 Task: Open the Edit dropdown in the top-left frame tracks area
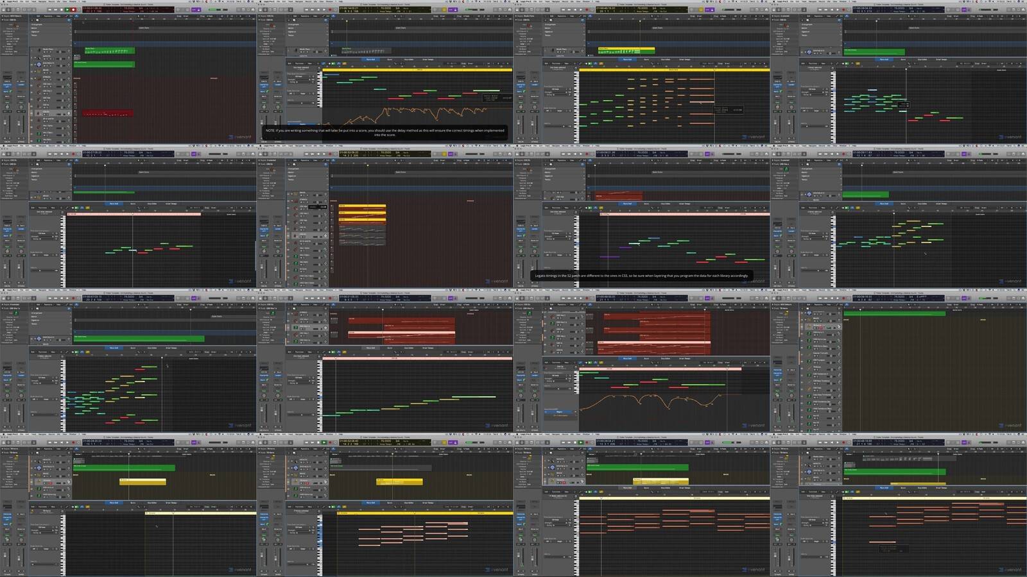coord(39,16)
